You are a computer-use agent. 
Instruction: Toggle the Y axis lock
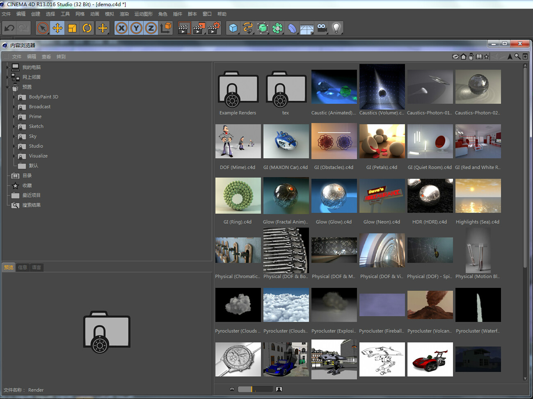[x=136, y=28]
